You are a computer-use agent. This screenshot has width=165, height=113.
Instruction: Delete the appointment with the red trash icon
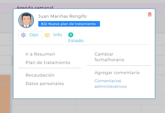pos(150,14)
